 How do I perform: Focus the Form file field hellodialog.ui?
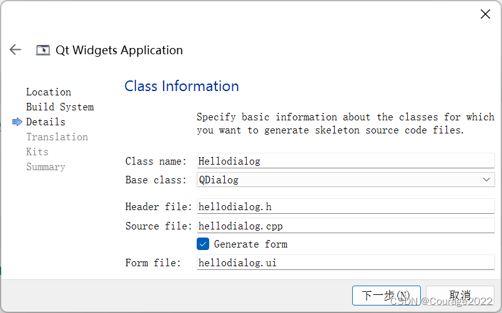click(346, 262)
